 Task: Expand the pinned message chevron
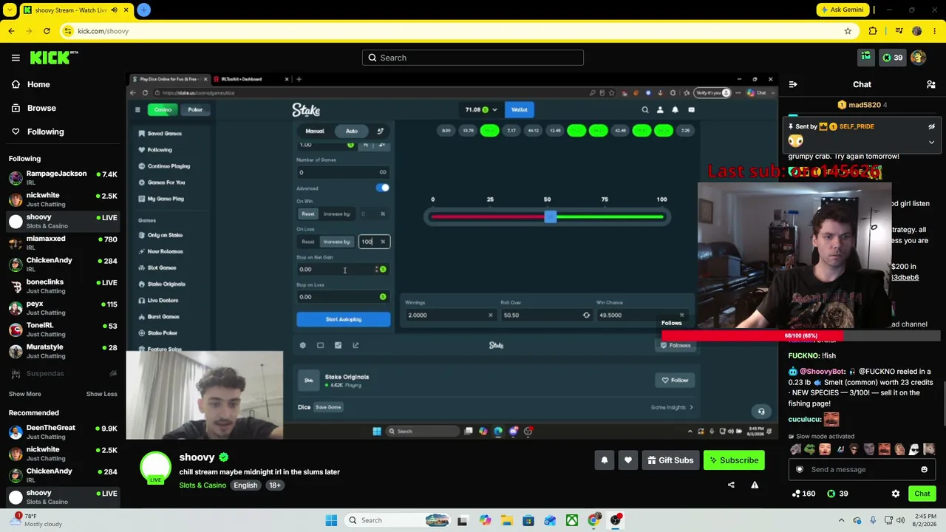931,142
